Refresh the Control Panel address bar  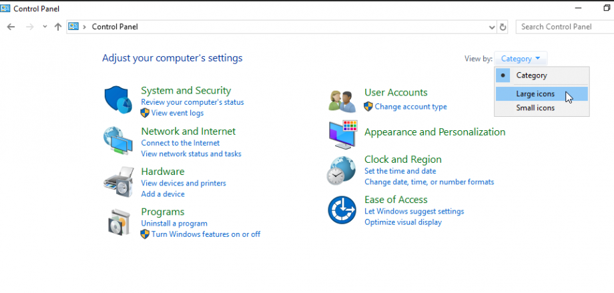503,27
